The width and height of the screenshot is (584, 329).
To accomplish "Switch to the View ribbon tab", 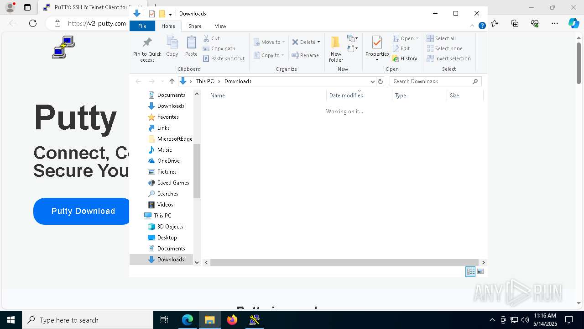I will (x=220, y=26).
